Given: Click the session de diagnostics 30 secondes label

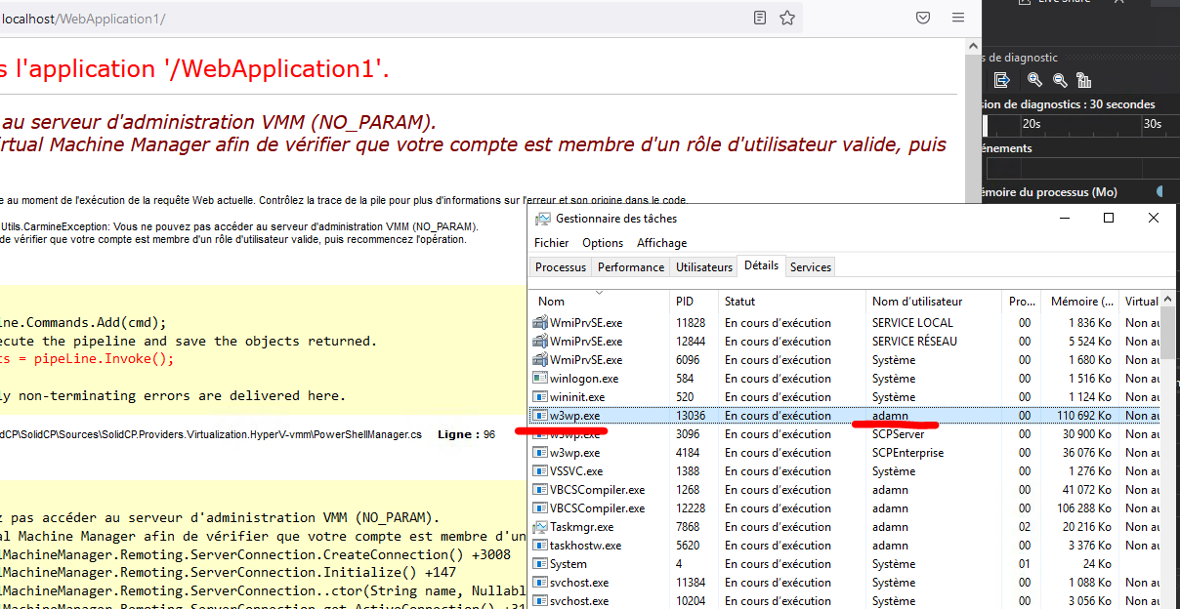Looking at the screenshot, I should (x=1069, y=103).
